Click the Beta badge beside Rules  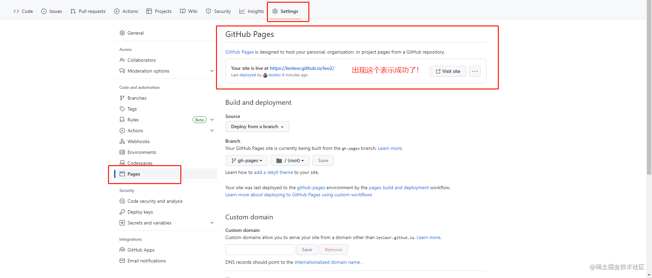(199, 120)
